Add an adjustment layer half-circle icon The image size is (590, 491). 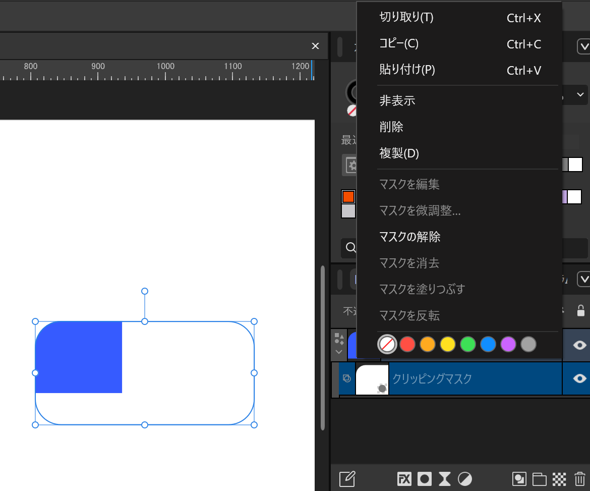(x=465, y=479)
